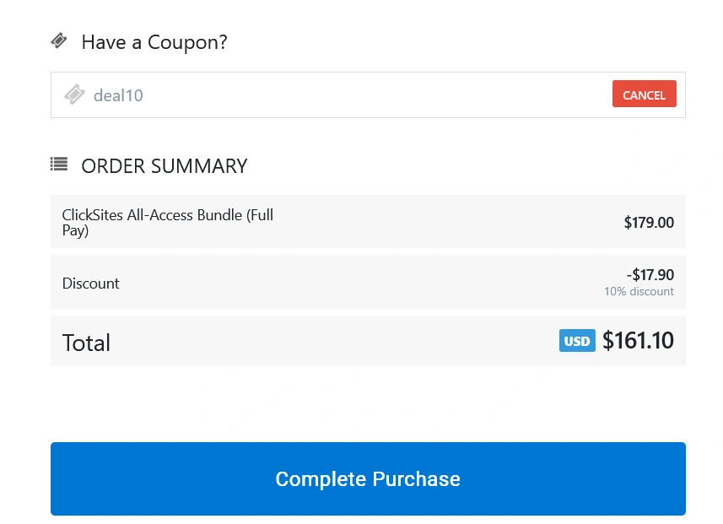Click the $179.00 price amount
Viewport: 723px width, 524px height.
click(649, 222)
